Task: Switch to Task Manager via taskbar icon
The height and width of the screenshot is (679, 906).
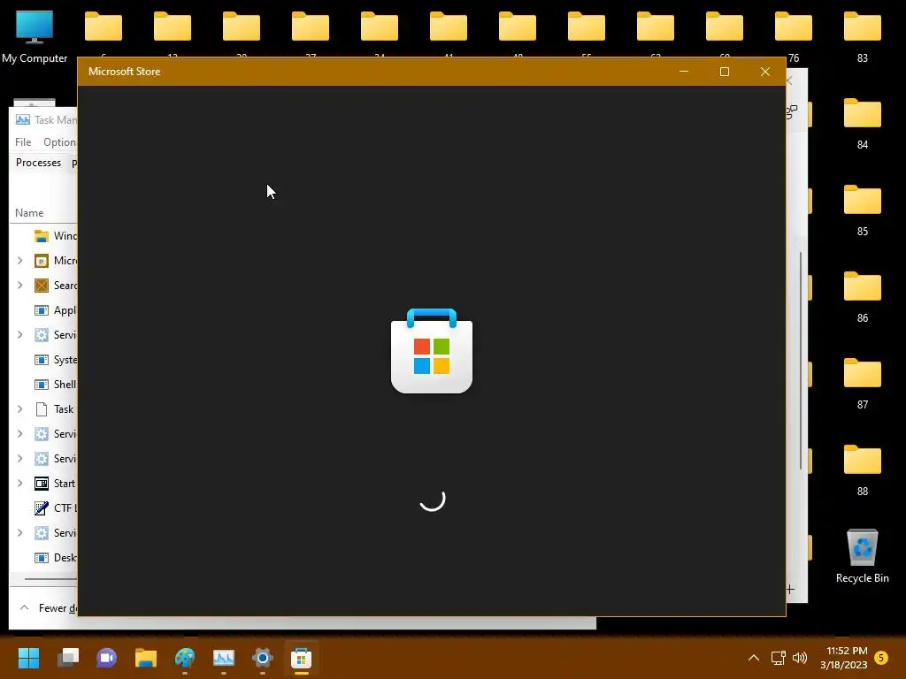Action: tap(224, 657)
